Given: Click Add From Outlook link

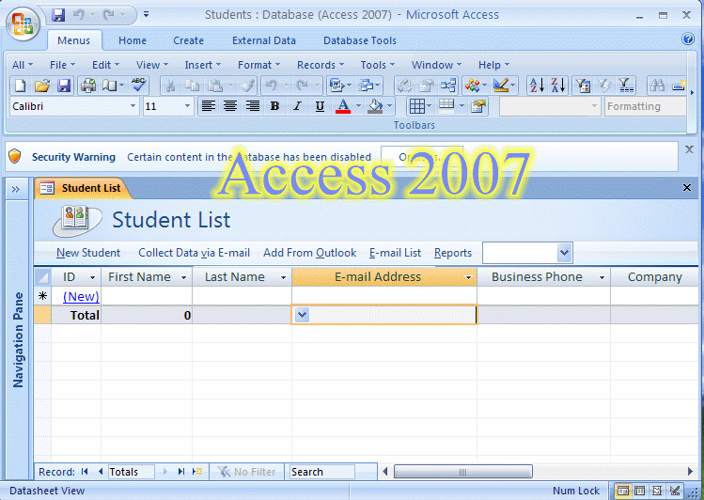Looking at the screenshot, I should [310, 253].
